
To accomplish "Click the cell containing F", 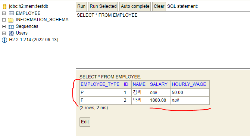I will [x=101, y=100].
